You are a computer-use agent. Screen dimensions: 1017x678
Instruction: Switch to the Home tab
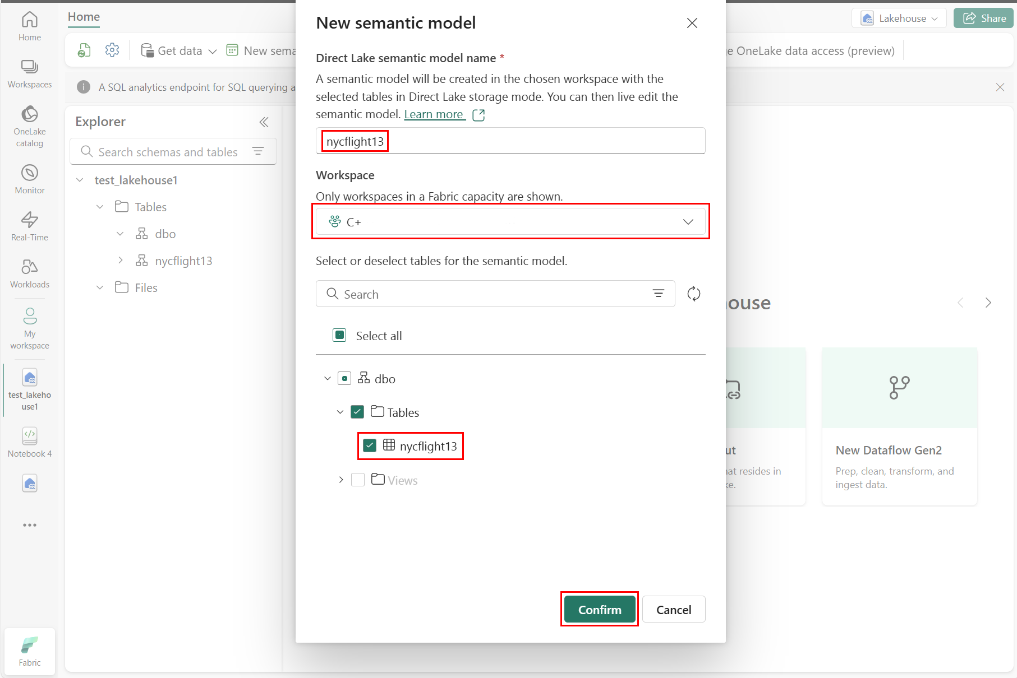pyautogui.click(x=84, y=17)
